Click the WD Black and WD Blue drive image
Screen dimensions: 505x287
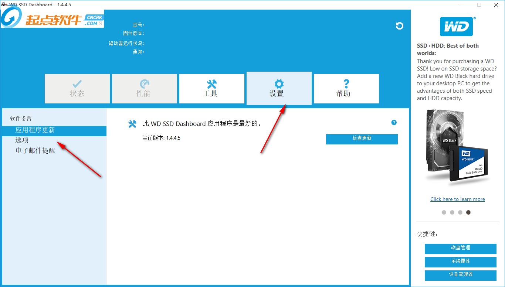458,147
